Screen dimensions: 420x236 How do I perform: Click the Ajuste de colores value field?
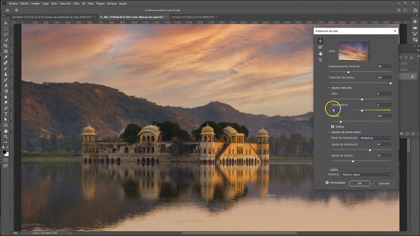pyautogui.click(x=383, y=156)
